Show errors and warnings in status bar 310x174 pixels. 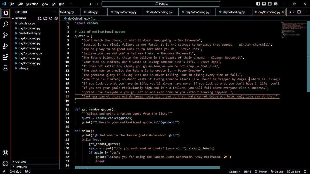[16, 172]
